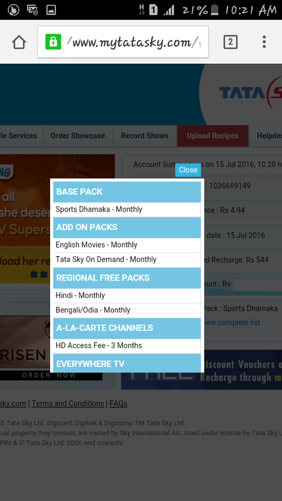
Task: Open the tatasky.com footer link
Action: [13, 403]
